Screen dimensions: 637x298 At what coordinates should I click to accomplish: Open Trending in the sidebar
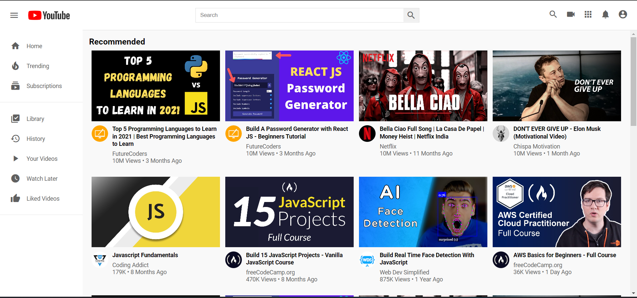pos(41,66)
